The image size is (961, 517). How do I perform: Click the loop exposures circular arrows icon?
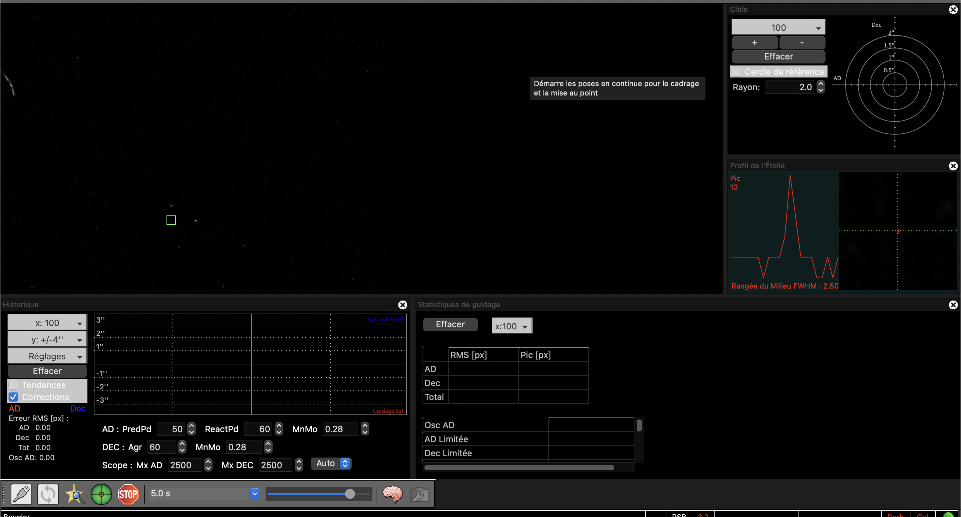(x=48, y=494)
